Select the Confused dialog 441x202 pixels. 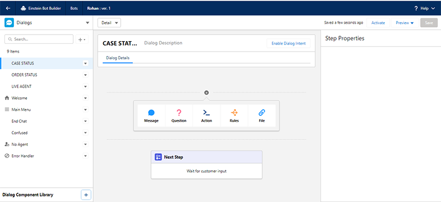click(x=47, y=133)
